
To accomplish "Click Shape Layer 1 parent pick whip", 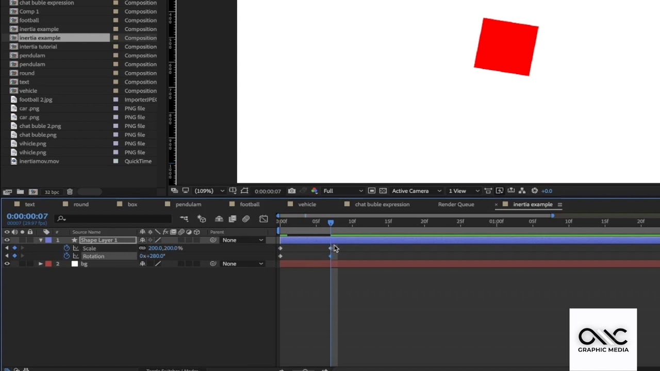I will [213, 240].
